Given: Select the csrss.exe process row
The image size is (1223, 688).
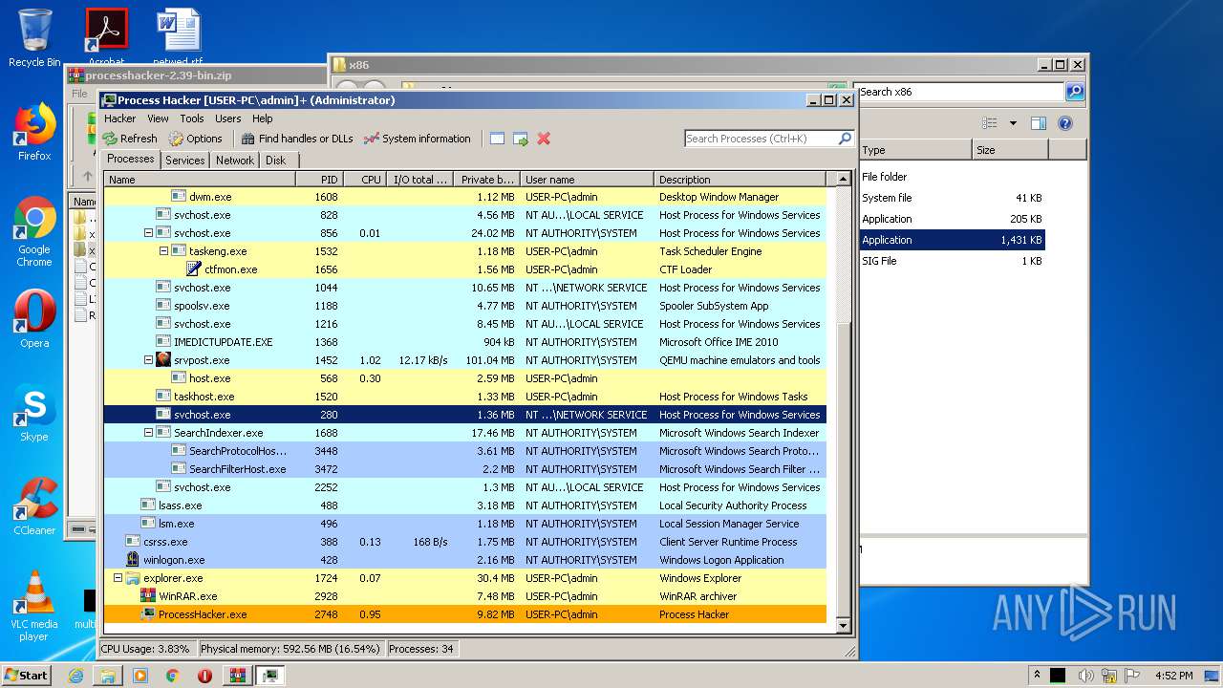Looking at the screenshot, I should pos(464,542).
